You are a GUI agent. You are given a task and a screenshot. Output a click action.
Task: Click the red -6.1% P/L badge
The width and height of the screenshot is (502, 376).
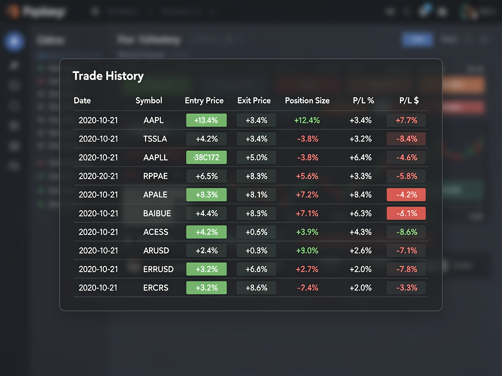[x=406, y=213]
